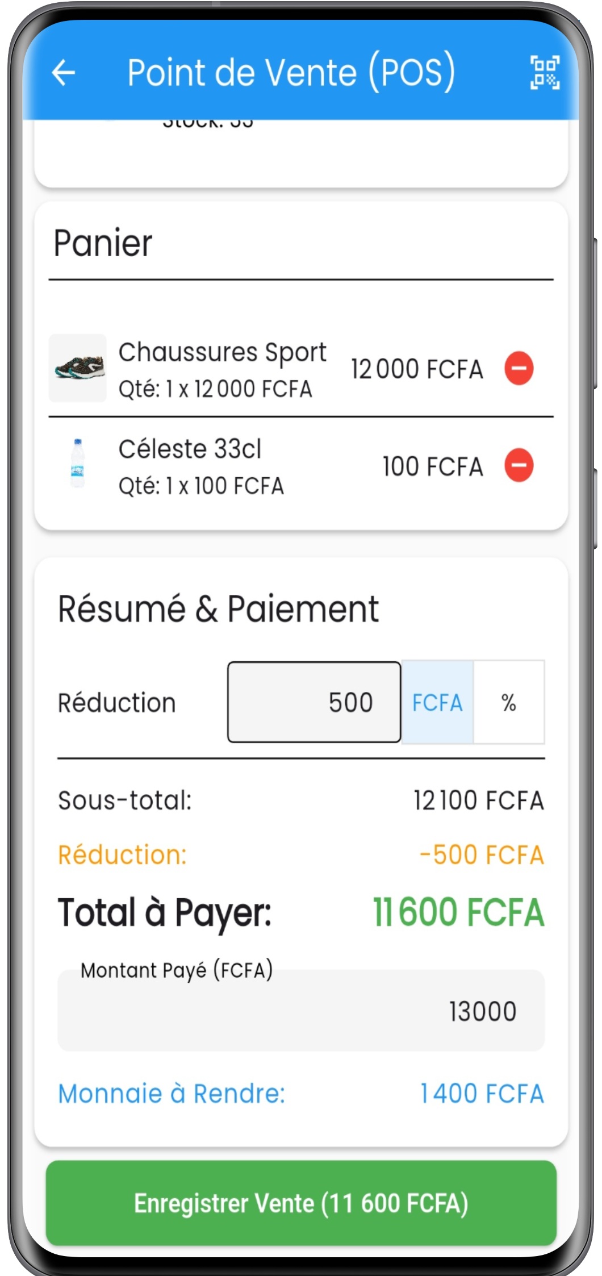The height and width of the screenshot is (1276, 602).
Task: Select FCFA reduction mode
Action: point(437,702)
